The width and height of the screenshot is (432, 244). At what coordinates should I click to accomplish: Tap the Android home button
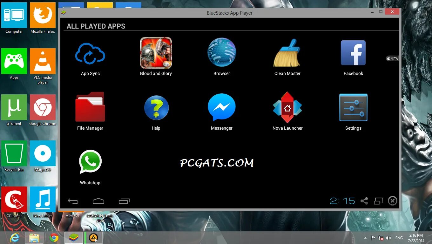pos(98,201)
